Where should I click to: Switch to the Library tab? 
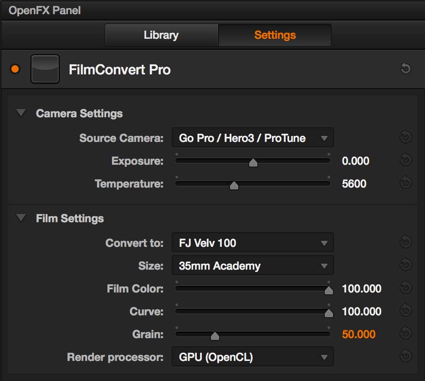click(x=162, y=35)
